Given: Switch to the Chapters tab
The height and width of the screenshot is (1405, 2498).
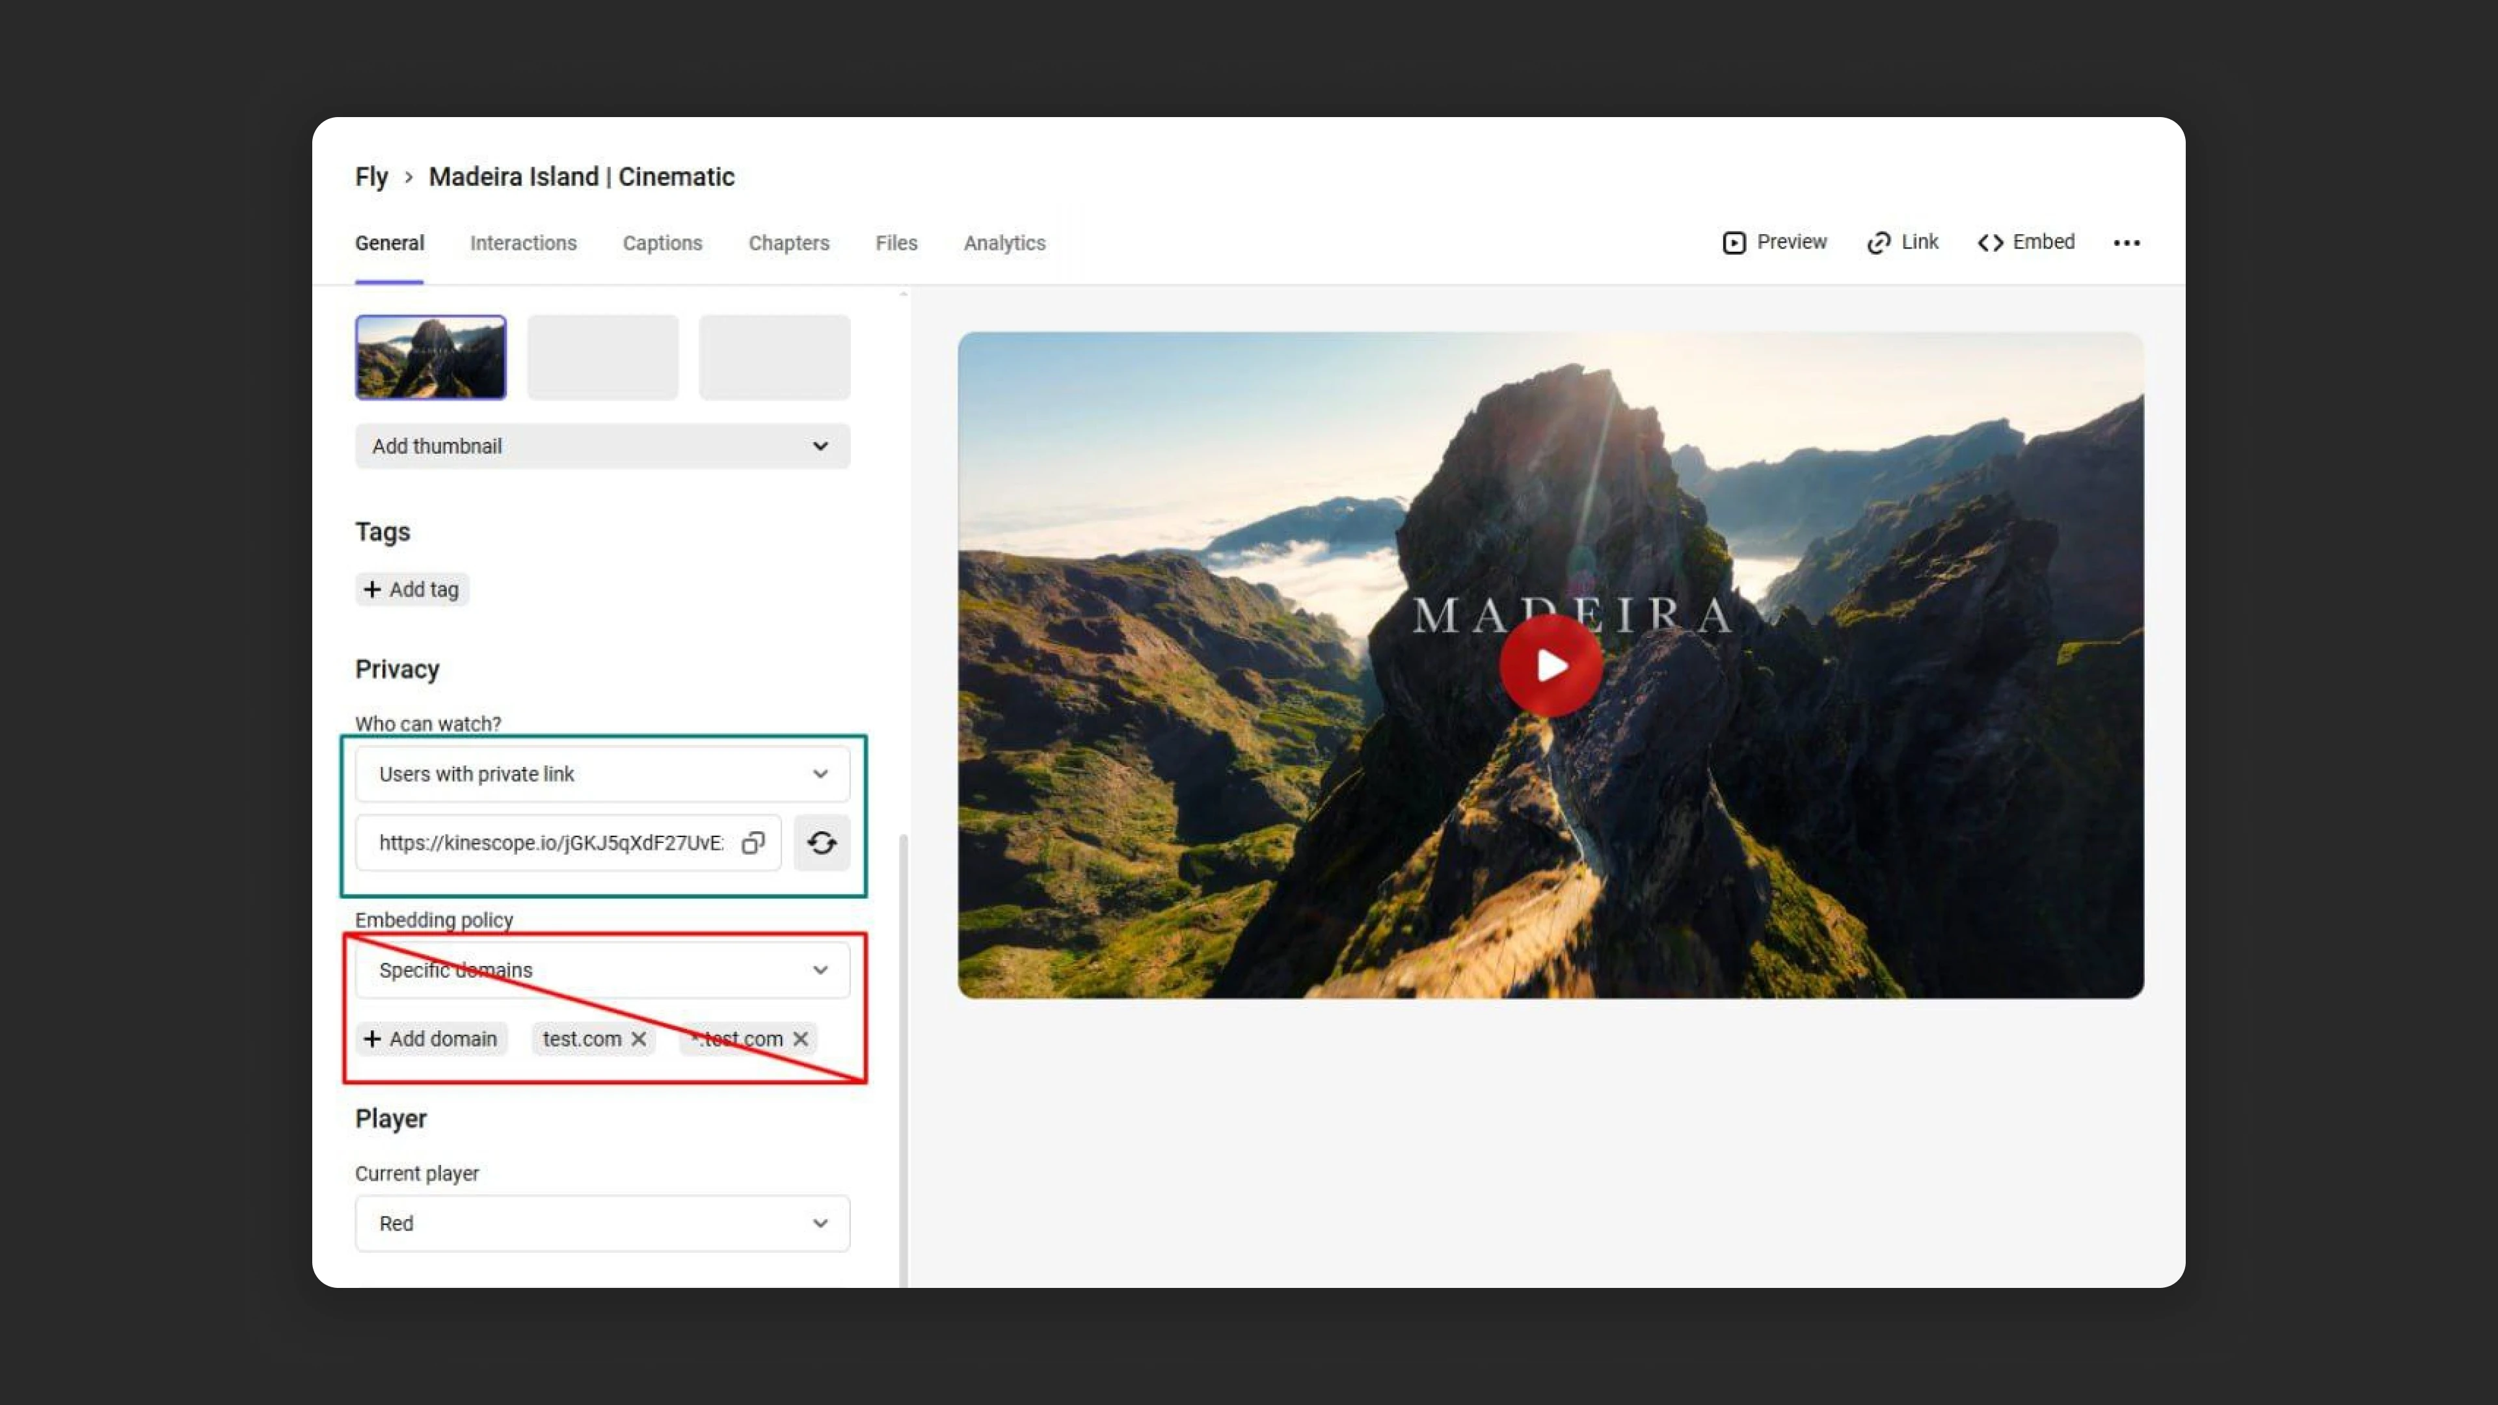Looking at the screenshot, I should click(x=788, y=243).
